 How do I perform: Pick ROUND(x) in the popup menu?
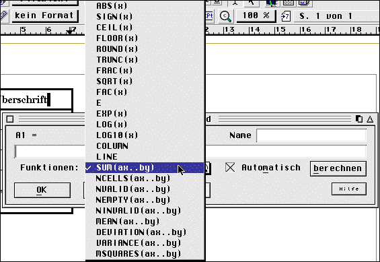(x=145, y=48)
